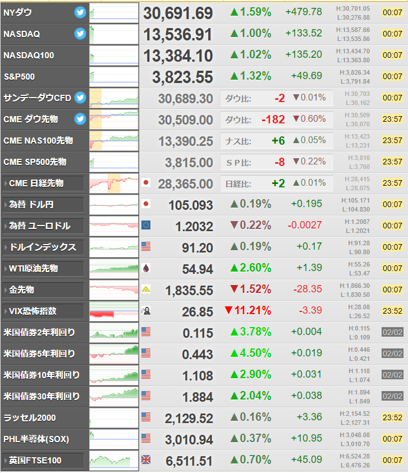Open the サンデーダウCFD mini chart thumbnail
The height and width of the screenshot is (473, 408).
click(114, 98)
